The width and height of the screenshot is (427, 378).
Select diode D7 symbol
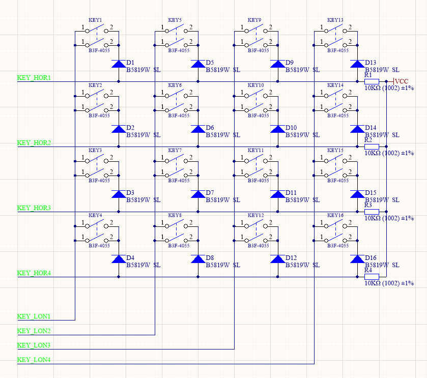198,194
